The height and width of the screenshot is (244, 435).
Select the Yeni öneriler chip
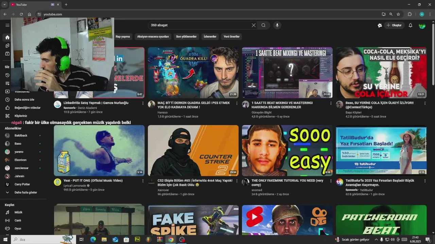[231, 37]
